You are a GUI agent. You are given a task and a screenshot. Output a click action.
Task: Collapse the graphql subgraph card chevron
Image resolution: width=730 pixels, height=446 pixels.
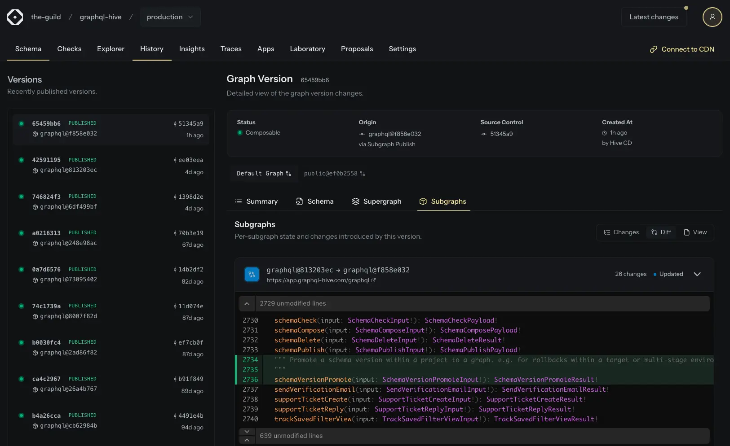pos(697,274)
